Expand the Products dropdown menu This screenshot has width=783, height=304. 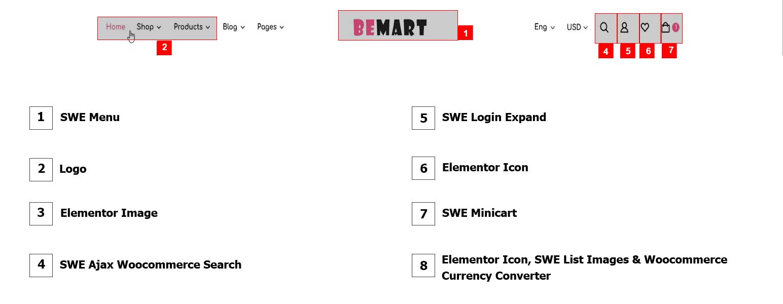192,27
